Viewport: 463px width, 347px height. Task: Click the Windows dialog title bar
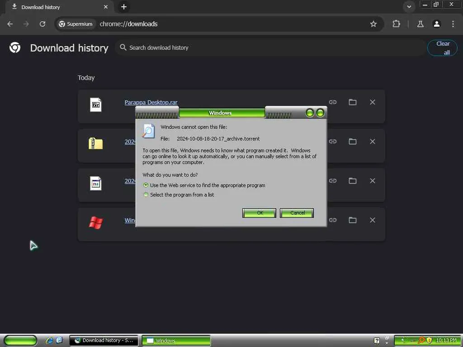(222, 113)
